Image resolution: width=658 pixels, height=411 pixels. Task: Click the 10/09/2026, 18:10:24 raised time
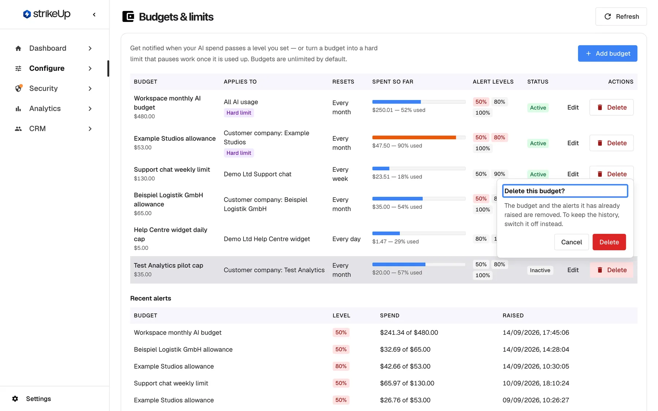tap(536, 383)
